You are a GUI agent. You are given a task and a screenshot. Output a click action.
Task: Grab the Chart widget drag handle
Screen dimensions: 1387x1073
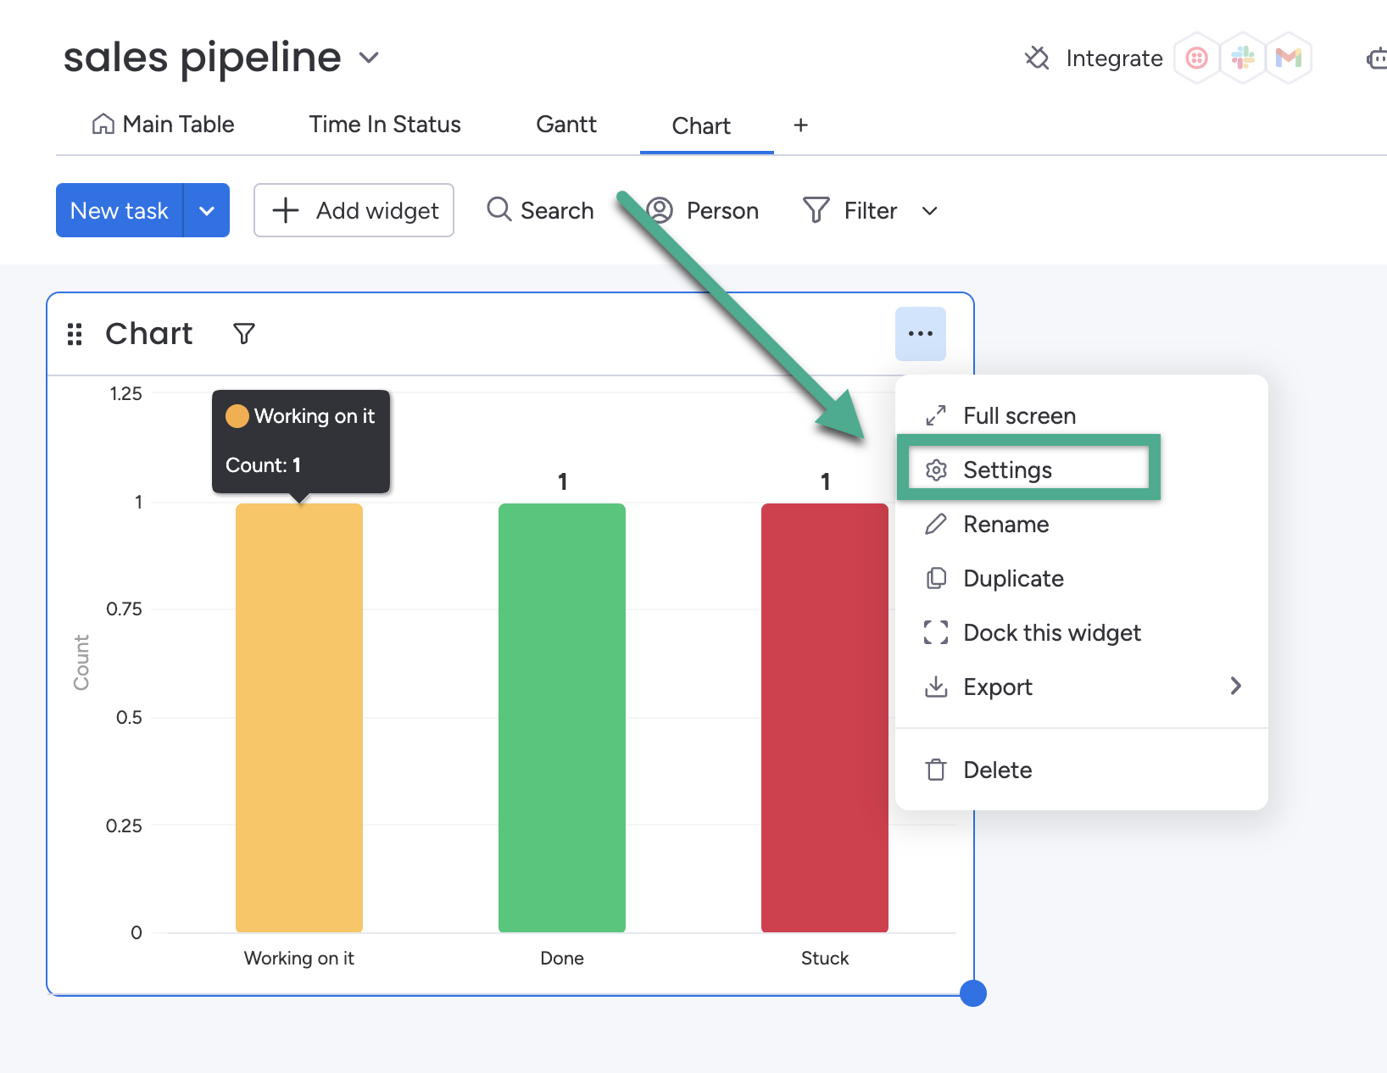click(x=75, y=334)
